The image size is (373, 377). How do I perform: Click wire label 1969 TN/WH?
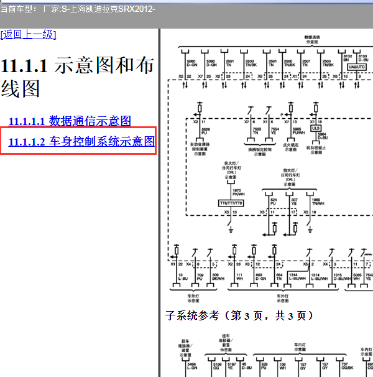click(318, 202)
